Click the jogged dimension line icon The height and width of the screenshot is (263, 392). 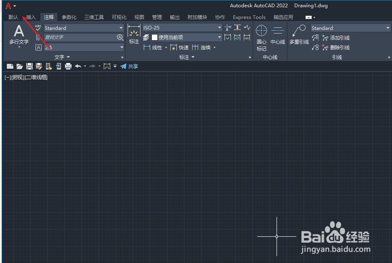(x=247, y=27)
